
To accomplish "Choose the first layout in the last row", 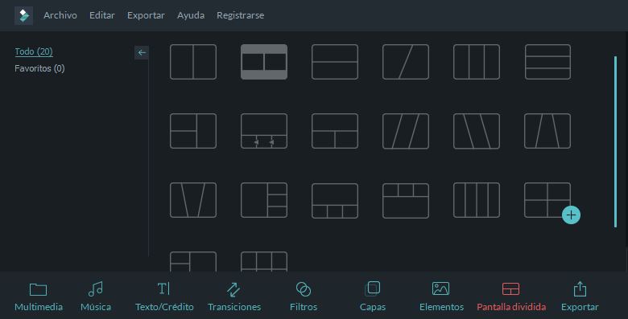I will tap(193, 262).
